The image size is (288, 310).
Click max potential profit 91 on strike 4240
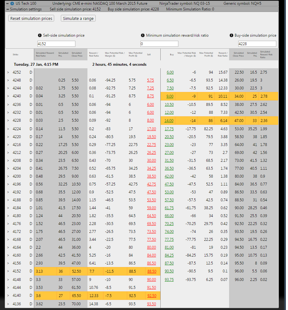(x=210, y=96)
